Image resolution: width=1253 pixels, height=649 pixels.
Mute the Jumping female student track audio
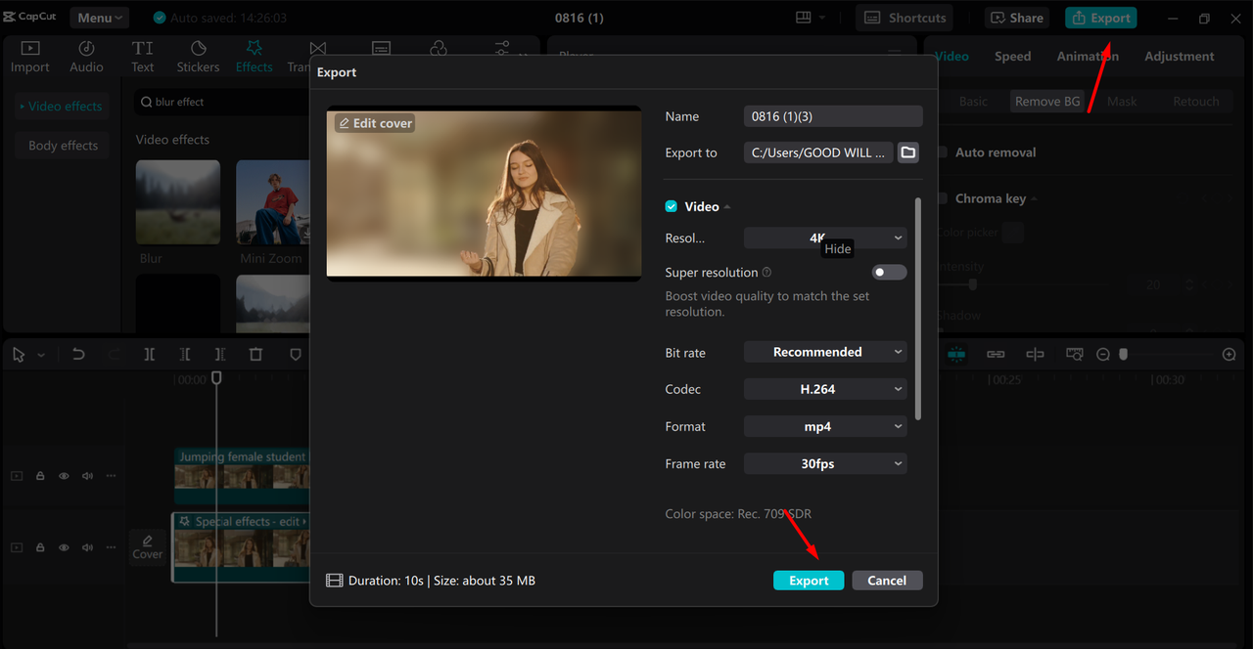point(87,476)
